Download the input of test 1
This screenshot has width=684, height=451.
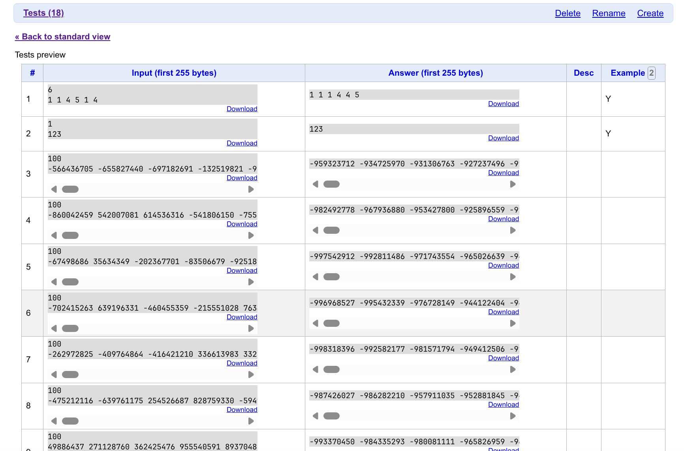pyautogui.click(x=242, y=109)
